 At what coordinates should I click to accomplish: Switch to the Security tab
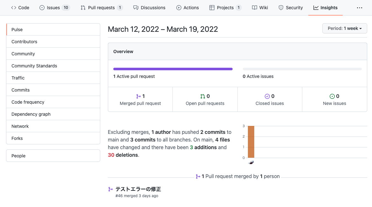click(x=291, y=7)
